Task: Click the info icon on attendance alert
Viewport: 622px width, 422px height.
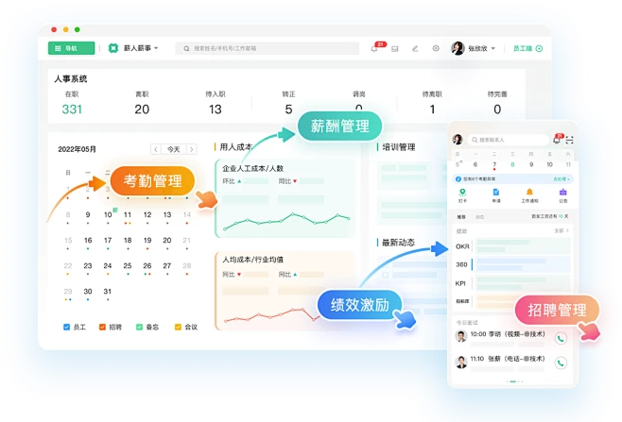Action: click(x=458, y=179)
